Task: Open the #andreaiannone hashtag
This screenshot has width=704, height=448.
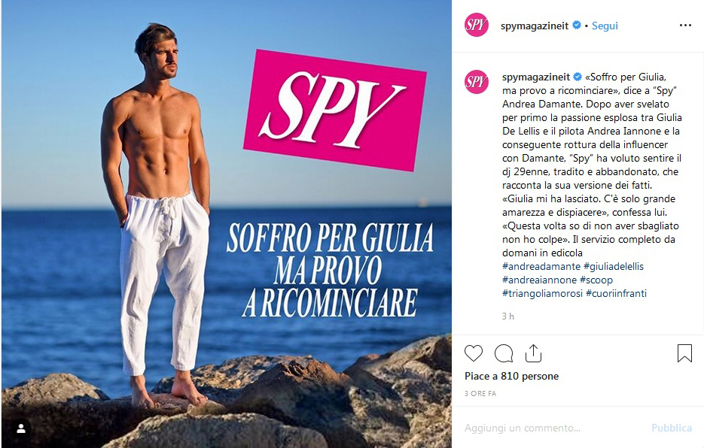Action: [539, 280]
